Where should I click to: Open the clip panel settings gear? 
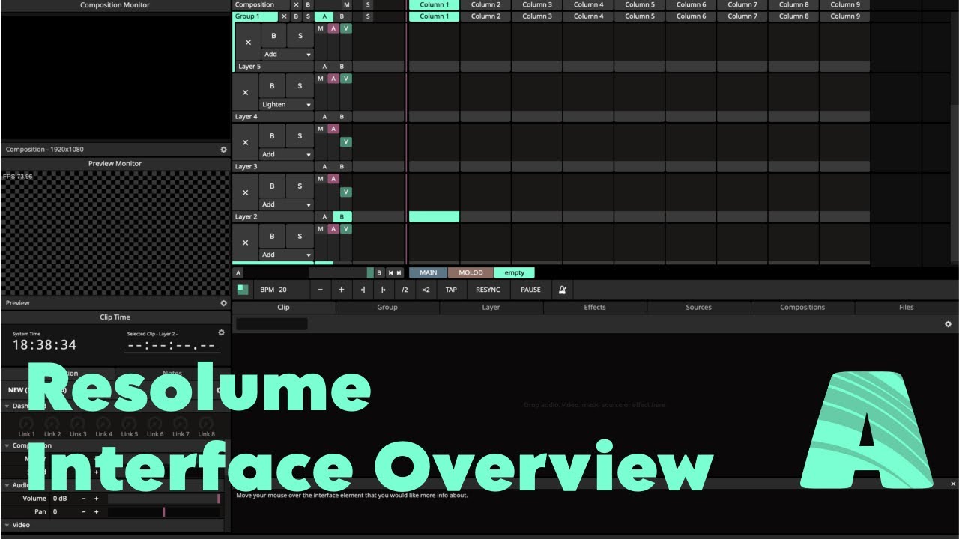(948, 324)
